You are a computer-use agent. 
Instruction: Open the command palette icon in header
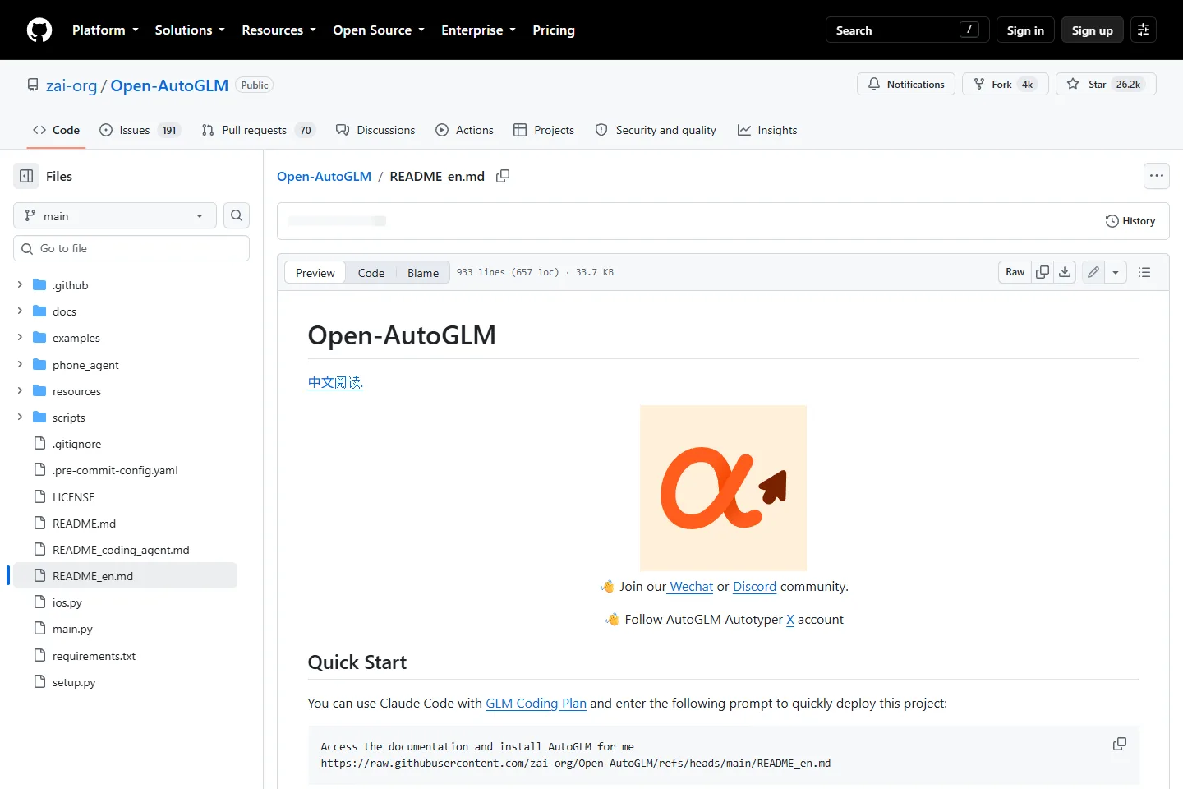pos(1143,30)
